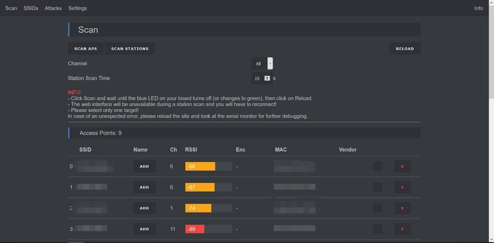
Task: Add access point 0 via ADD button
Action: click(145, 167)
